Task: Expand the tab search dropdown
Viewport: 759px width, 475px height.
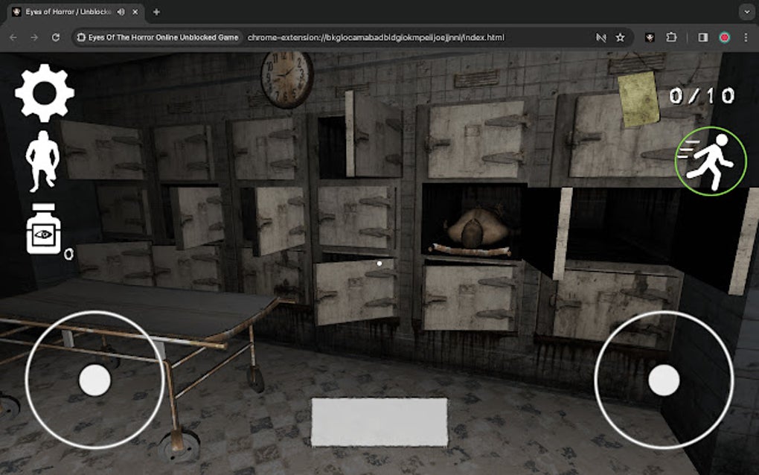Action: tap(747, 12)
